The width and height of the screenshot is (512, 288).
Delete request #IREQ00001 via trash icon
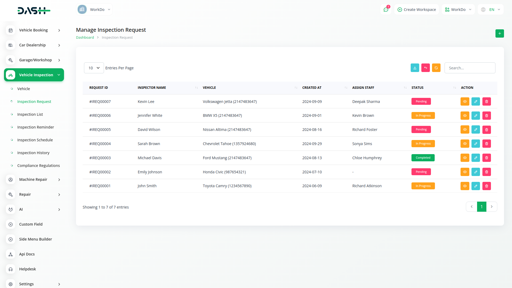click(486, 186)
